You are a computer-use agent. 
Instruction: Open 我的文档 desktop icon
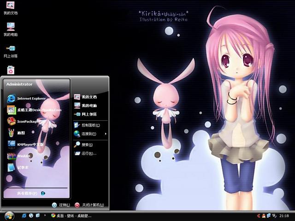(10, 7)
